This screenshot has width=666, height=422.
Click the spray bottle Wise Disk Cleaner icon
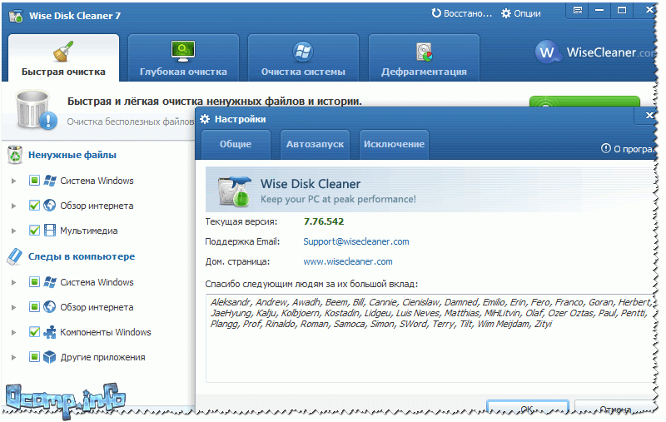point(234,191)
